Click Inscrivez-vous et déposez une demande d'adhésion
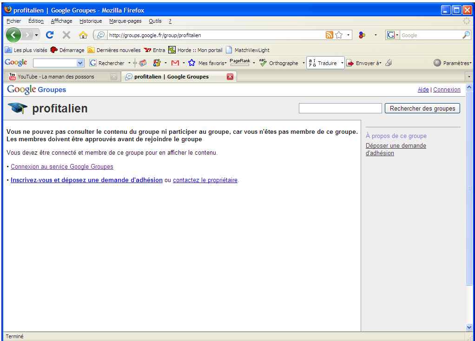 [x=86, y=180]
